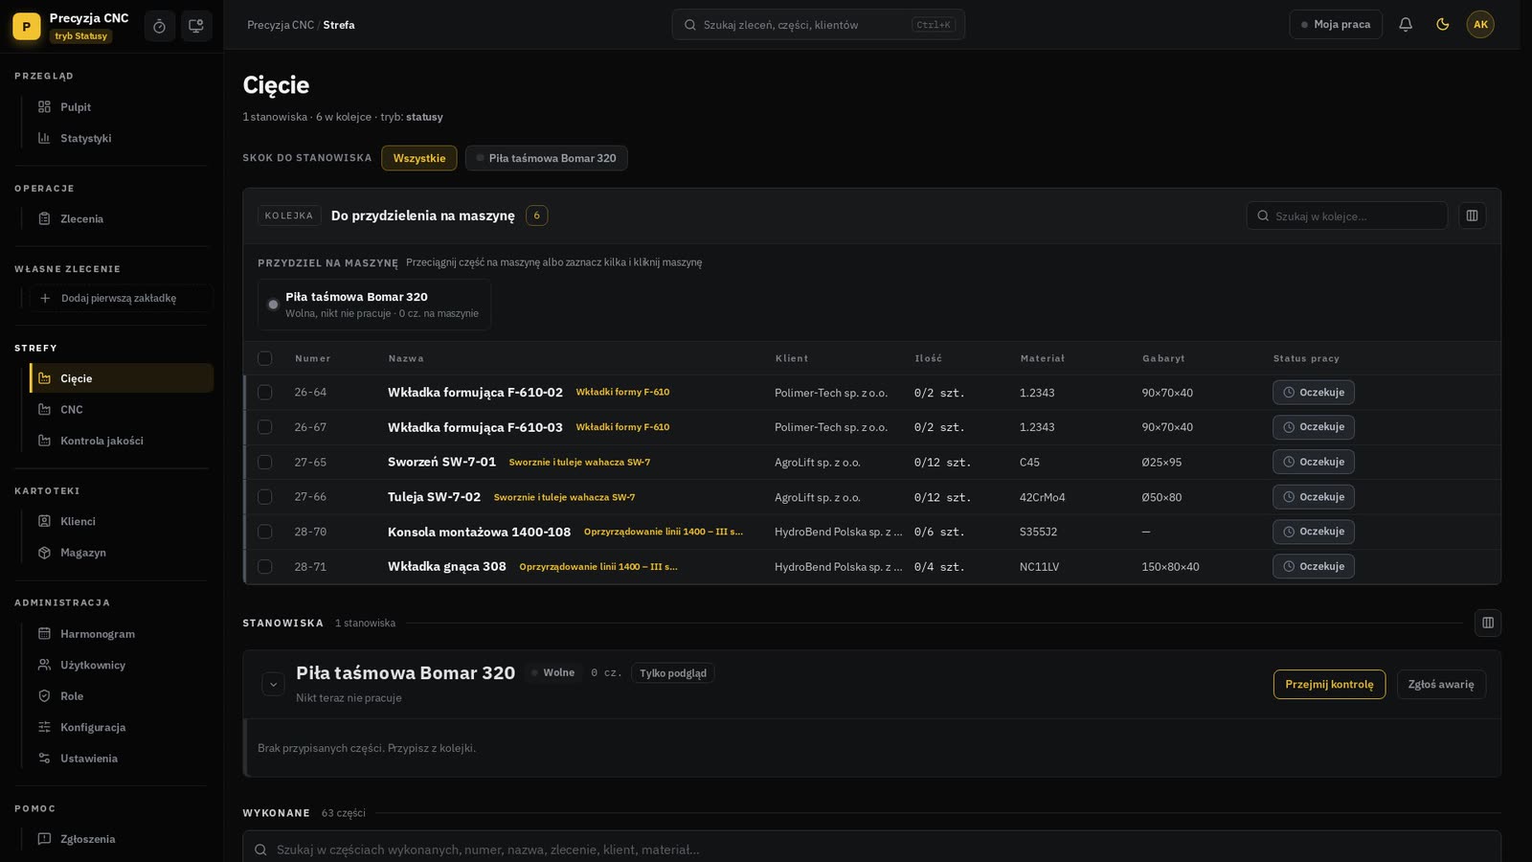Click the monitor icon beside the timer

click(196, 26)
